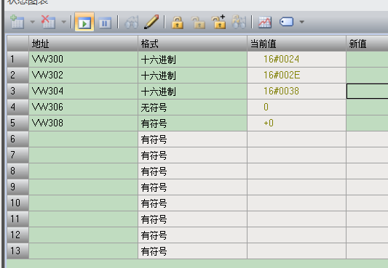Image resolution: width=388 pixels, height=268 pixels.
Task: Expand dropdown arrow next to delete row icon
Action: tap(64, 22)
